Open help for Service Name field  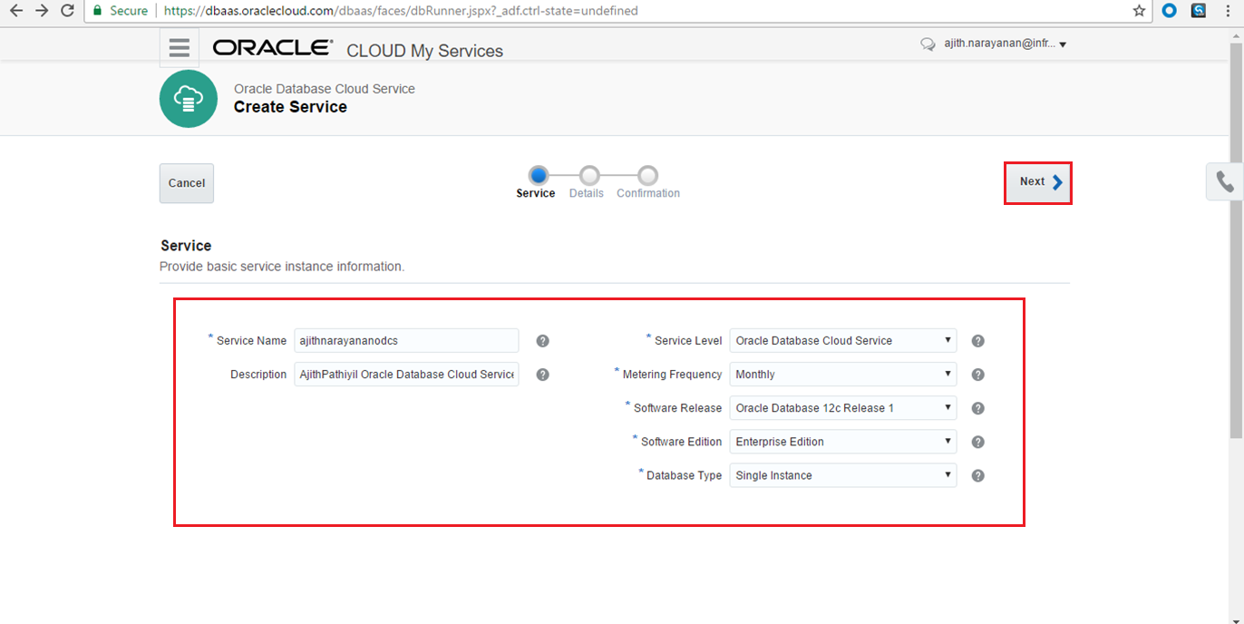[x=542, y=341]
